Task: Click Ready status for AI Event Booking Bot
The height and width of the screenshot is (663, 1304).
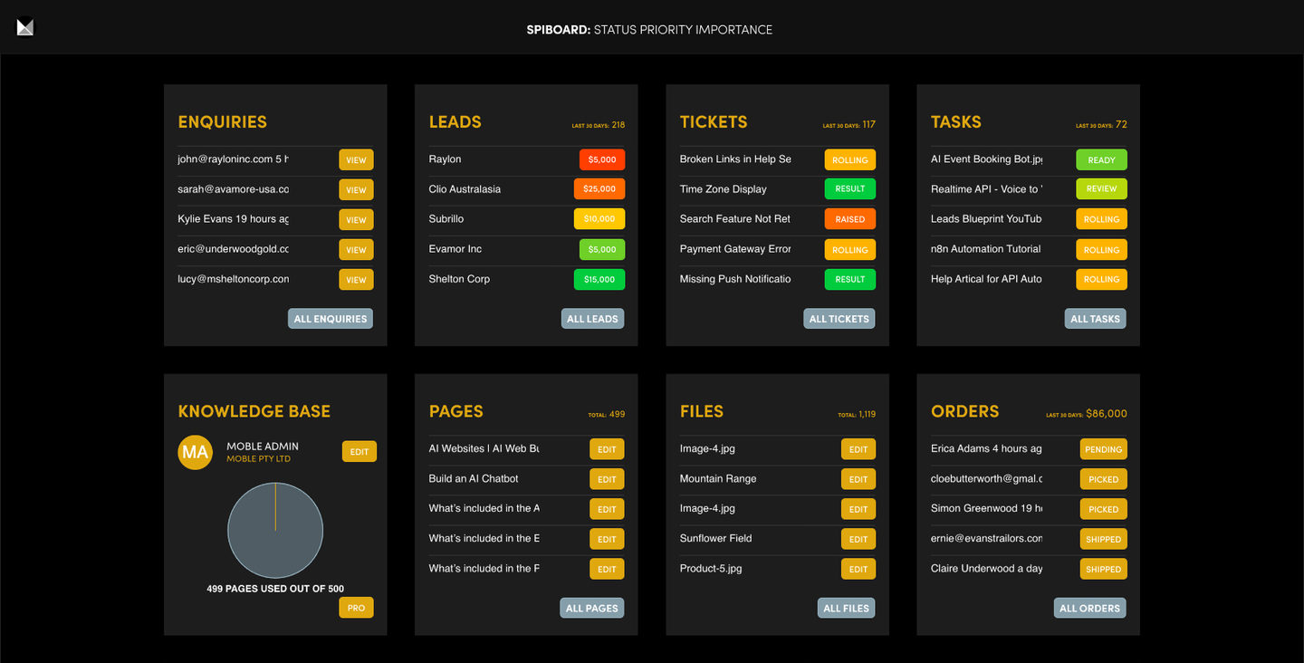Action: (x=1101, y=160)
